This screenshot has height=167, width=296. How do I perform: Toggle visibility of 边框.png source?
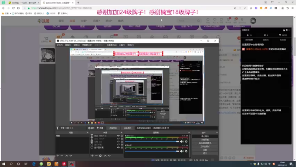coord(118,142)
